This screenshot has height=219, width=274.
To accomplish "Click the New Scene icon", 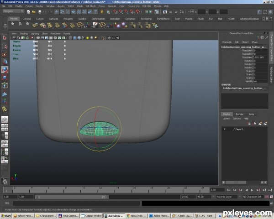I will coord(28,12).
